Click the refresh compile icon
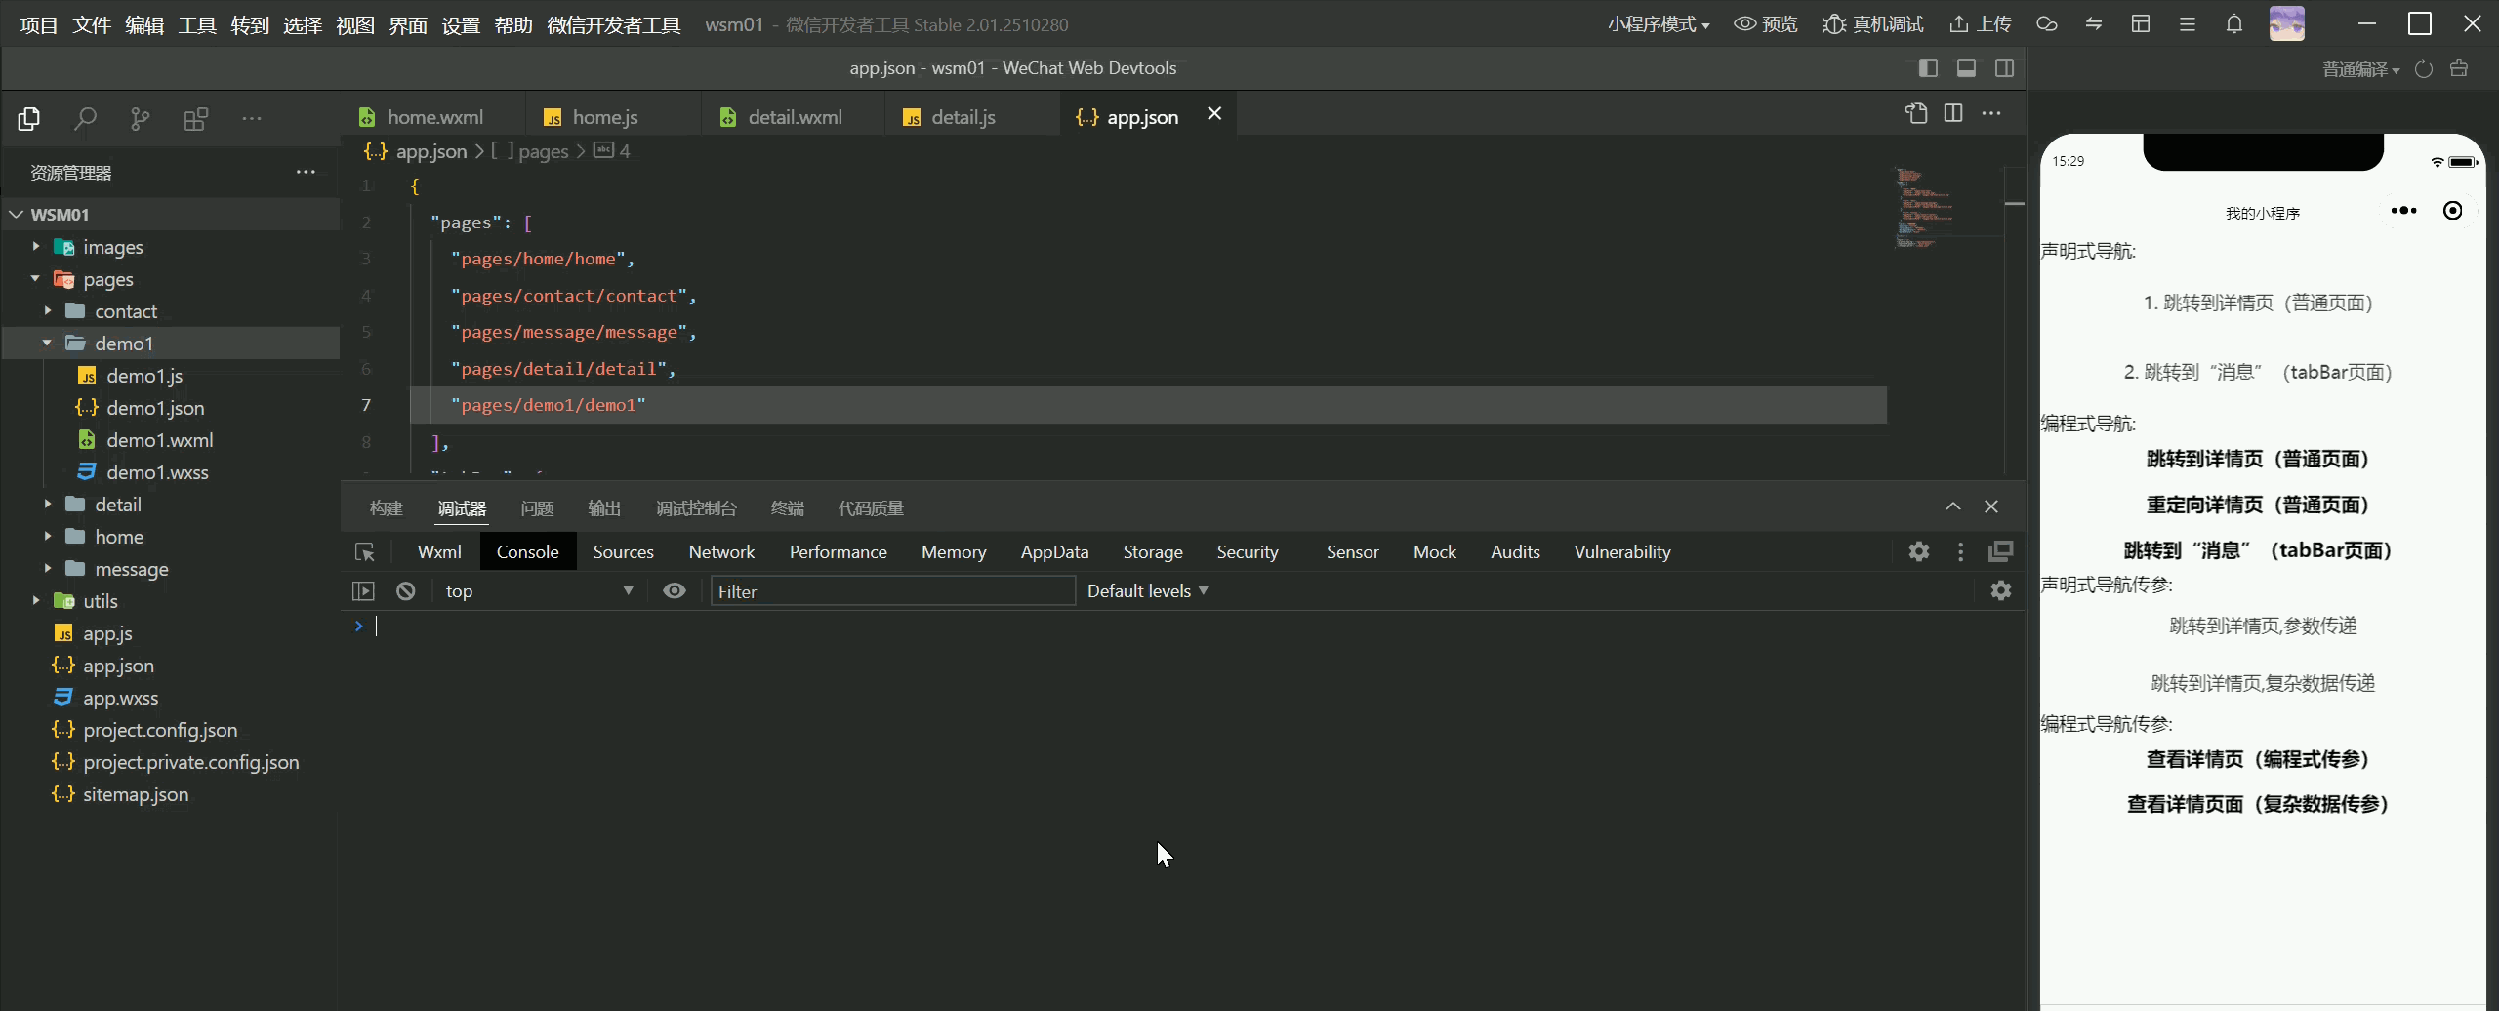Viewport: 2499px width, 1011px height. click(x=2424, y=68)
